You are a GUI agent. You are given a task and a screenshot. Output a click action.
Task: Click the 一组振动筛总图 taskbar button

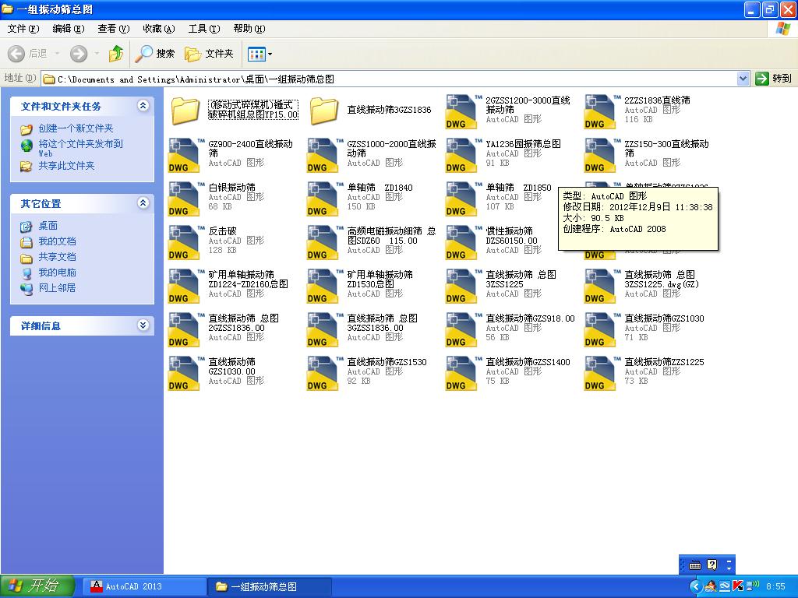pos(270,587)
